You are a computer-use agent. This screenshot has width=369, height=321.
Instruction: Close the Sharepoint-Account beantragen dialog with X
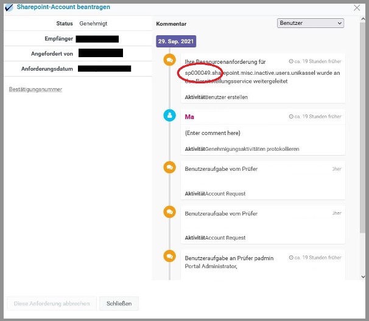pyautogui.click(x=357, y=8)
